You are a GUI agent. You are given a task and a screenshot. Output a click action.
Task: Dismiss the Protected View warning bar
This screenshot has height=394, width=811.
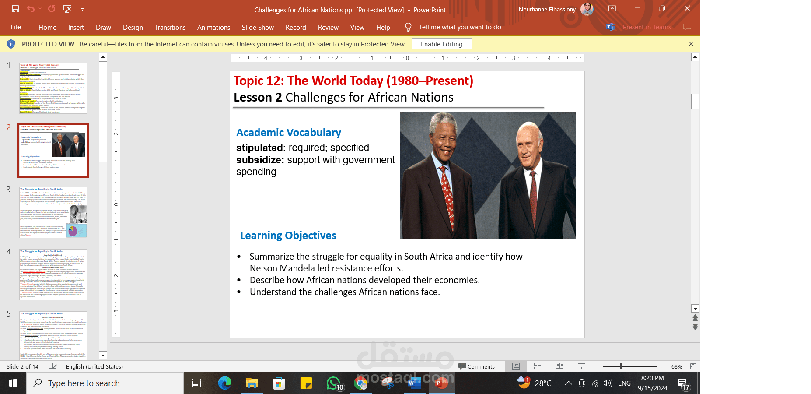click(x=691, y=44)
